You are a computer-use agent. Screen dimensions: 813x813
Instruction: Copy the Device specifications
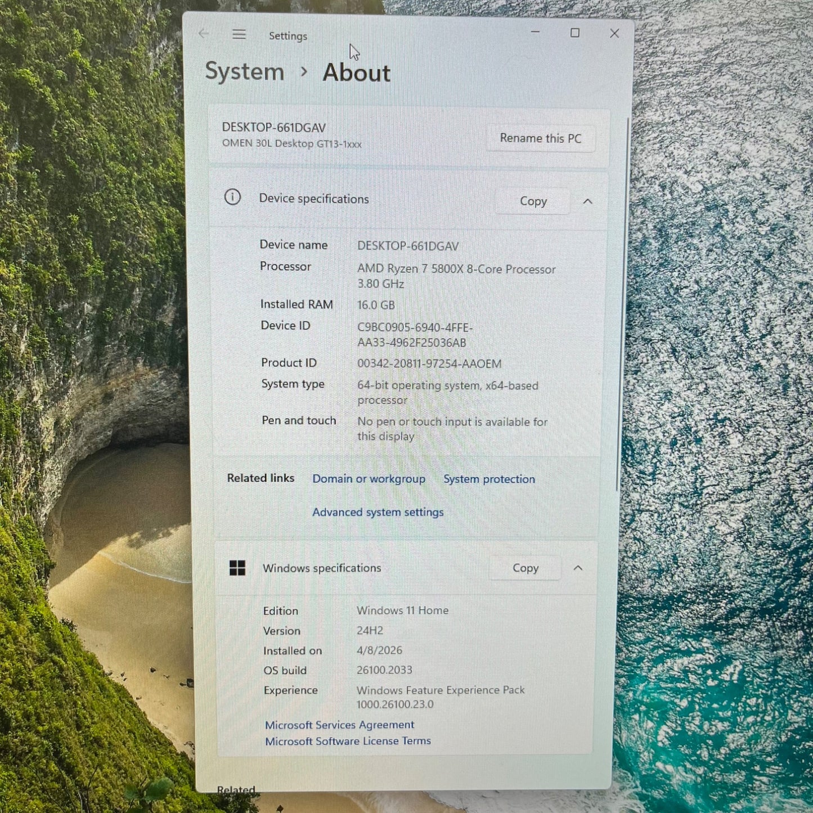pos(533,201)
